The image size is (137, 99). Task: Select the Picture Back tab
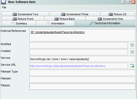point(65,19)
